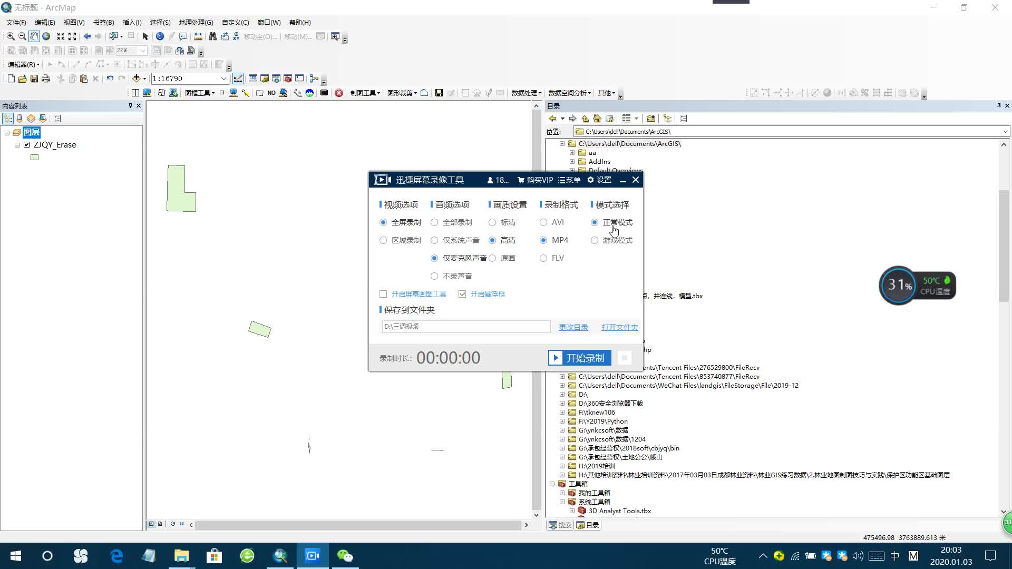Click Connect To Folder icon in Catalog
1012x569 pixels.
[651, 119]
